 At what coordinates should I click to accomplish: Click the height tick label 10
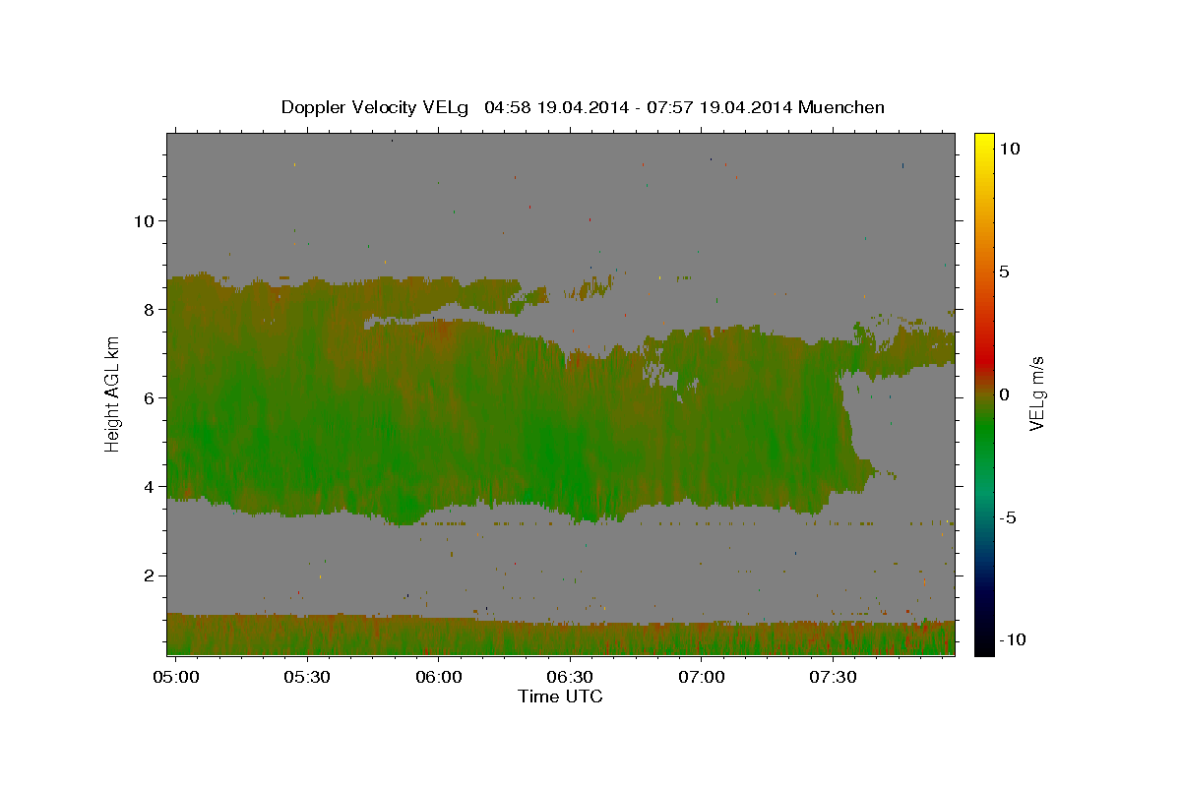(145, 220)
